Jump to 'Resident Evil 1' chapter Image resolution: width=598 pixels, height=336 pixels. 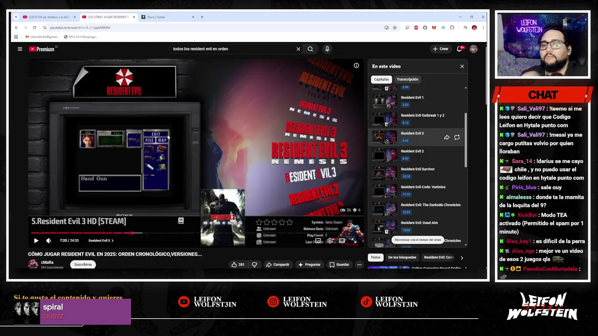[x=416, y=101]
